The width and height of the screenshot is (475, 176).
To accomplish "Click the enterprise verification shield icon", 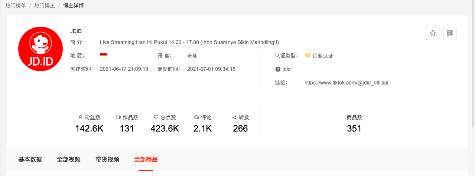I will (307, 56).
